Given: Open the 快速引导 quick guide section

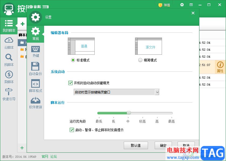Looking at the screenshot, I should (x=9, y=94).
